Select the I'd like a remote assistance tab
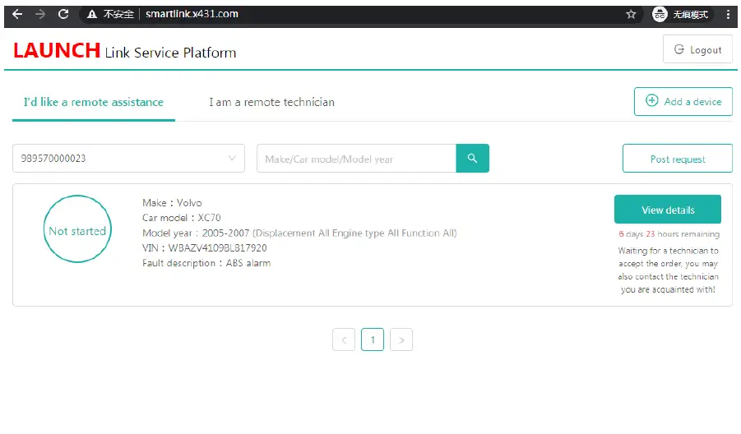741x434 pixels. click(94, 102)
